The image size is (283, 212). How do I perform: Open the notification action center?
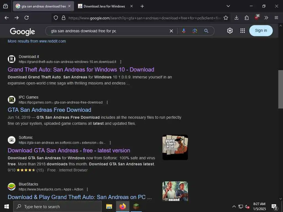pyautogui.click(x=274, y=207)
